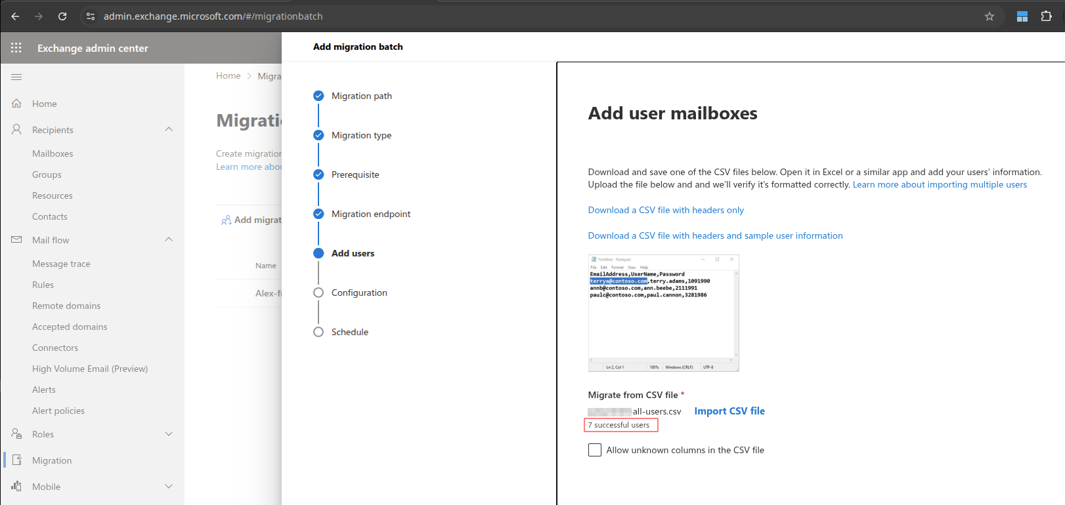Open Rules under Mail flow

click(43, 285)
